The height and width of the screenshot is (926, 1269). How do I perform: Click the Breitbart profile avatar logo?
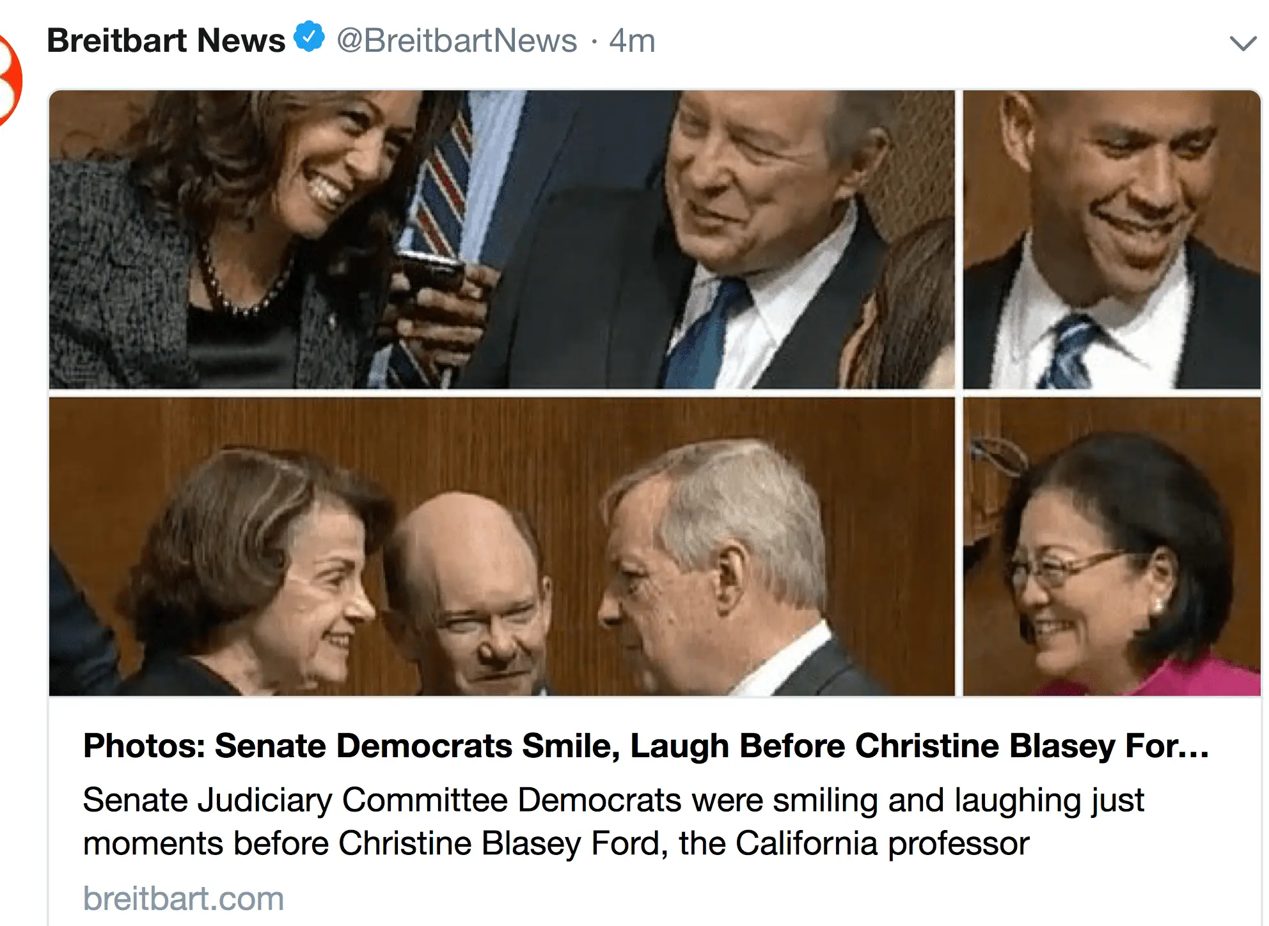coord(8,80)
